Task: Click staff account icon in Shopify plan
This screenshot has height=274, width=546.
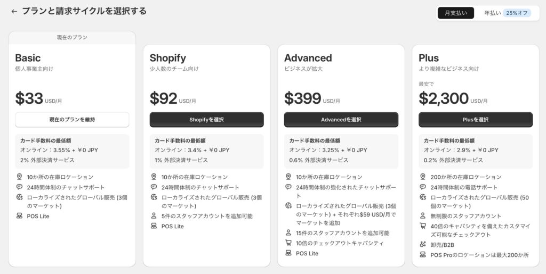Action: (154, 215)
